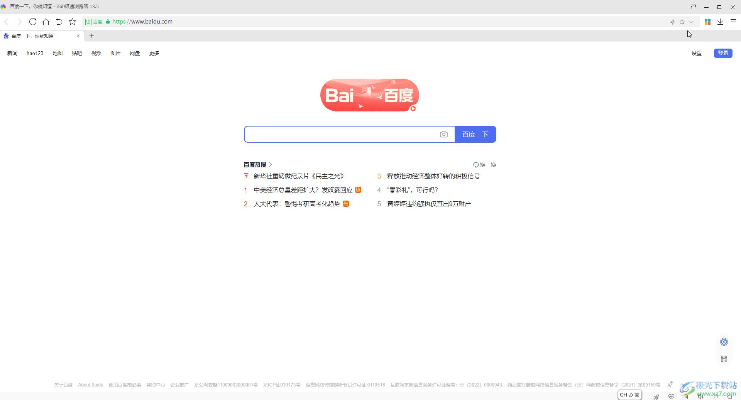The height and width of the screenshot is (400, 741).
Task: Click the browser forward arrow
Action: coord(19,22)
